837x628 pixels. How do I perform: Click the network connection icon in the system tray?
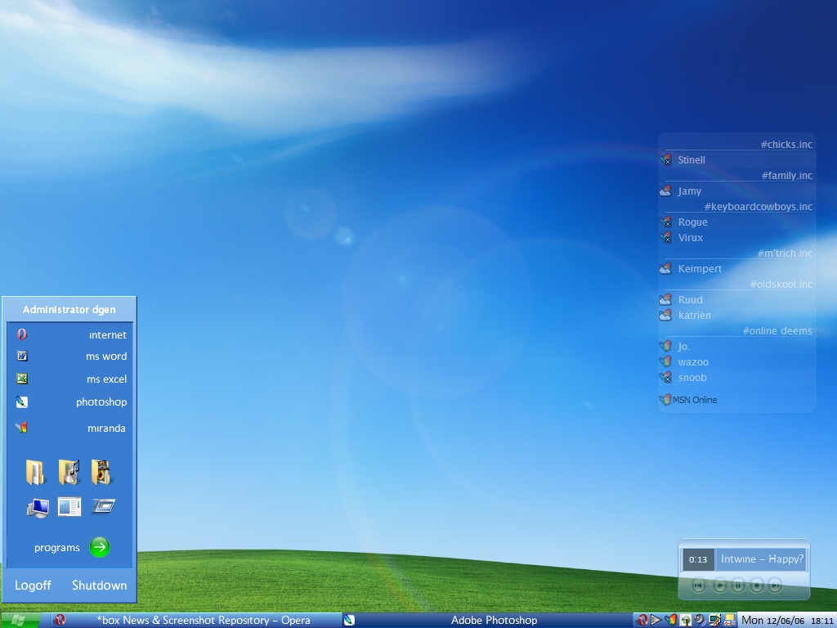click(x=714, y=620)
